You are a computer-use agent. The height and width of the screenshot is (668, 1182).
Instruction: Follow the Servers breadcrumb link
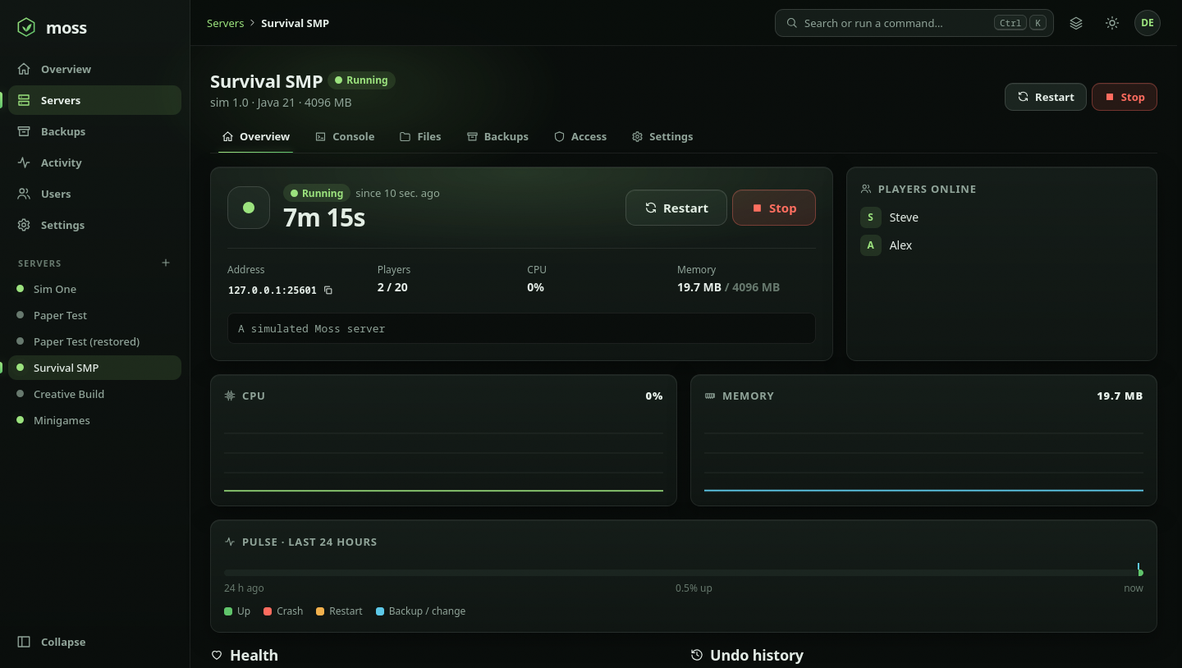pos(225,23)
